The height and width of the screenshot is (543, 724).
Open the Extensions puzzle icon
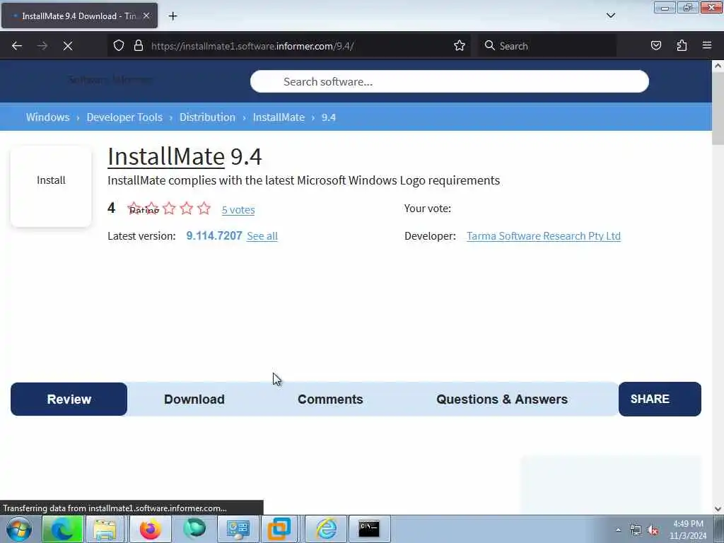tap(682, 46)
